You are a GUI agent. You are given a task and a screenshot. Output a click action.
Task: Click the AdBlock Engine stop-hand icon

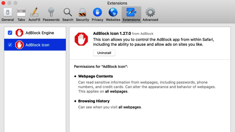coord(19,33)
